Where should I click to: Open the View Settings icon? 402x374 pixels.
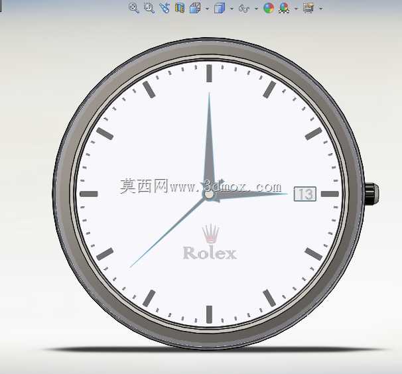308,8
